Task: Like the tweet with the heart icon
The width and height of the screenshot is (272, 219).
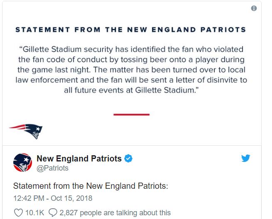Action: click(x=18, y=213)
